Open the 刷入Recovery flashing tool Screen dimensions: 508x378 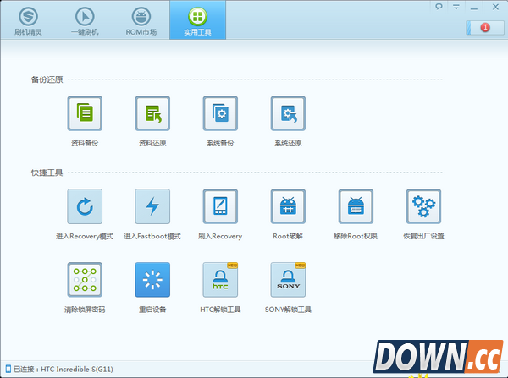click(220, 206)
